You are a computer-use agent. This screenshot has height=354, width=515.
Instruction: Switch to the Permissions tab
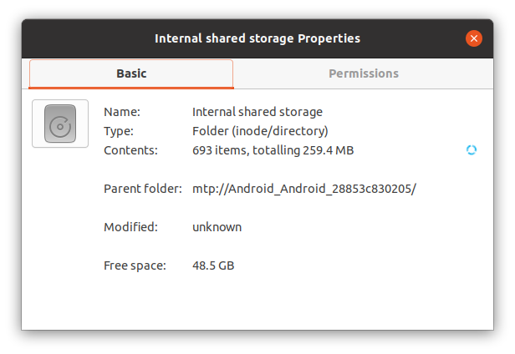click(363, 73)
